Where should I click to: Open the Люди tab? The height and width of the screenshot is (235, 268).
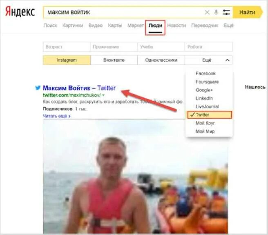(x=155, y=26)
